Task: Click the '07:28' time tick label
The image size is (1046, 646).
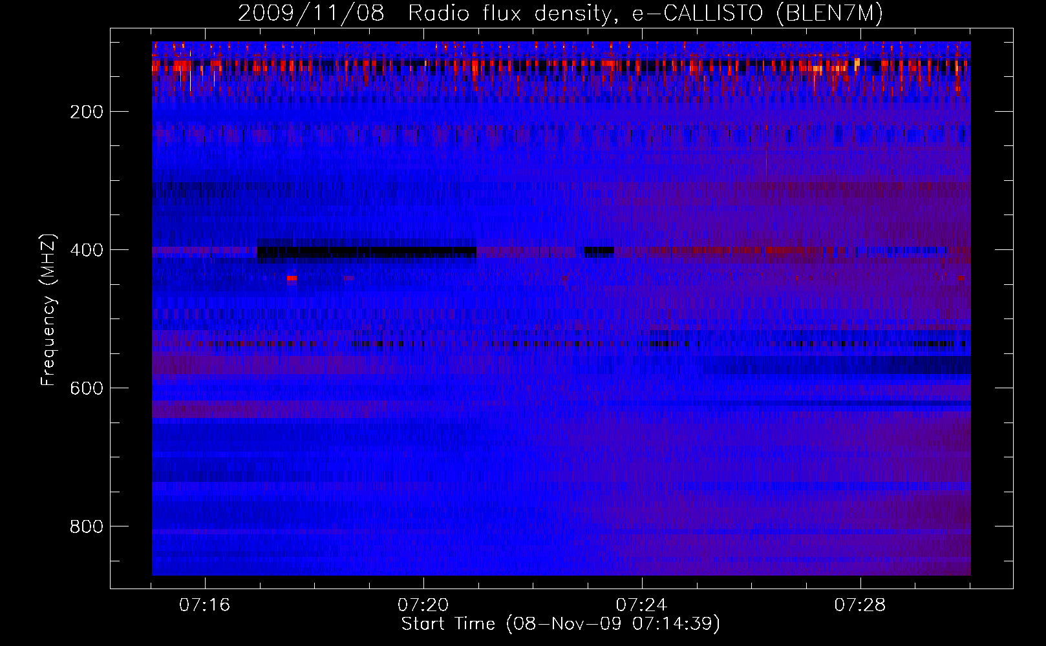Action: 860,605
